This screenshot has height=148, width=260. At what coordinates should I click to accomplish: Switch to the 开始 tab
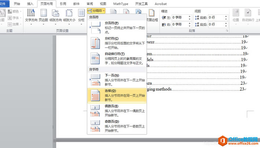click(17, 4)
